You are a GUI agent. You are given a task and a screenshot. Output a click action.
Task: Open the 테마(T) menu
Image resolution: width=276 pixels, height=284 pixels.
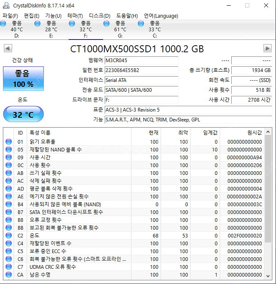click(x=75, y=16)
